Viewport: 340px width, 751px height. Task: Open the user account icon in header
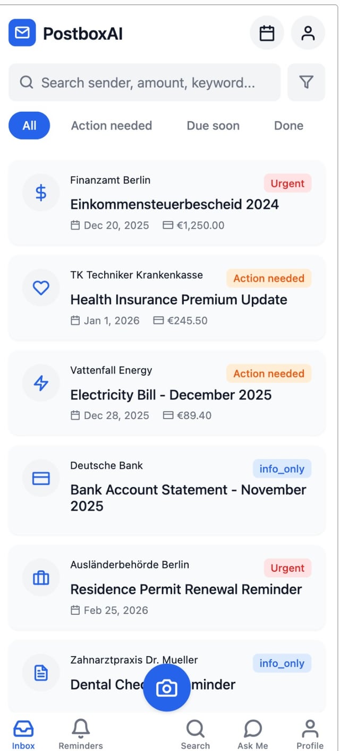coord(308,34)
